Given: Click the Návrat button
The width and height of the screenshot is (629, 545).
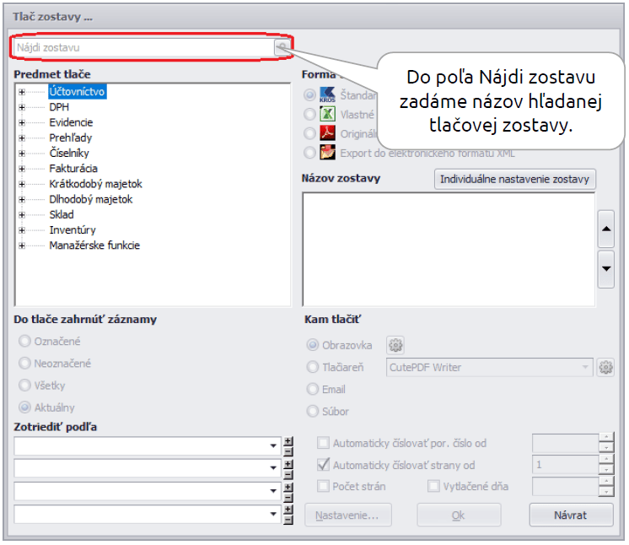Looking at the screenshot, I should point(570,515).
